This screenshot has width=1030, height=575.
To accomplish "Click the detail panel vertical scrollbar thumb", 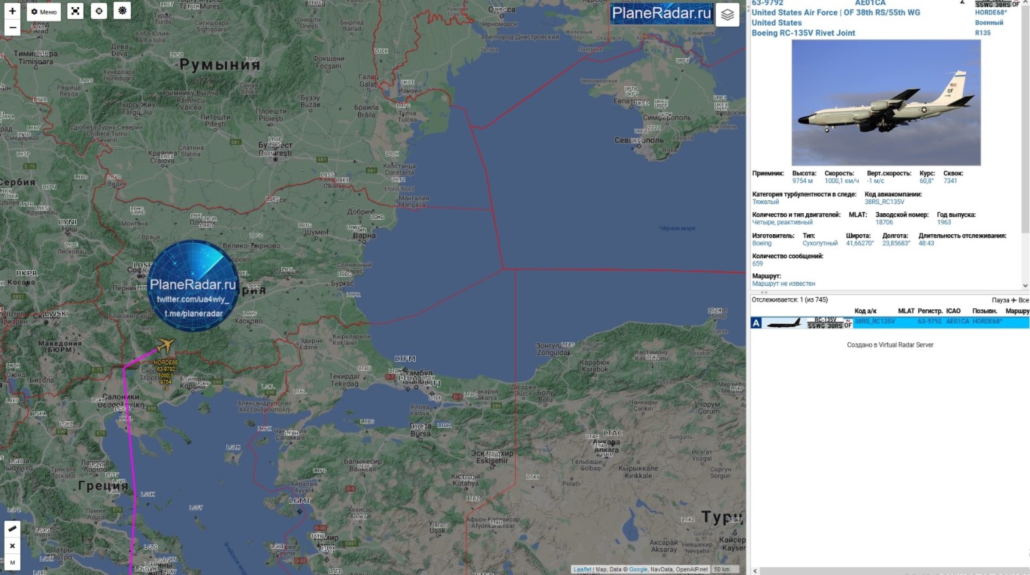I will coord(1025,118).
